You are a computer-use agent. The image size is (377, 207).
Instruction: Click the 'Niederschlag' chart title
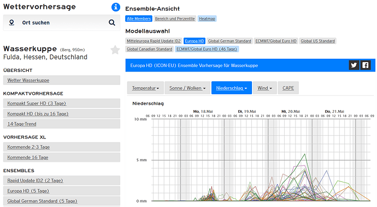(148, 103)
